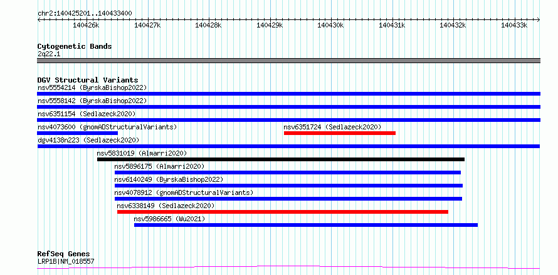Click the DGV Structural Variants track title
This screenshot has height=275, width=558.
[x=88, y=80]
